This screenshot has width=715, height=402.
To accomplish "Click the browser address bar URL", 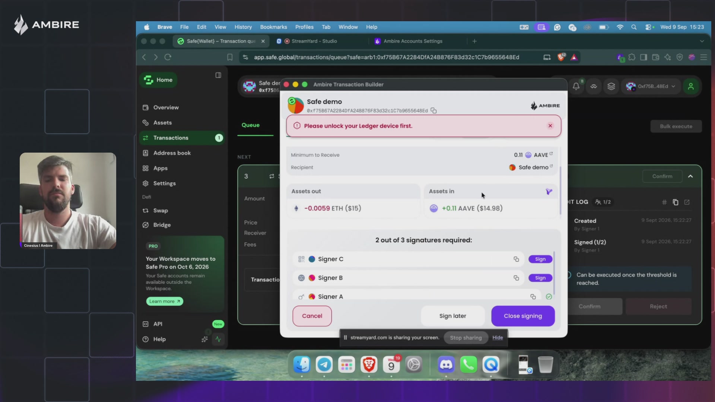I will click(387, 57).
